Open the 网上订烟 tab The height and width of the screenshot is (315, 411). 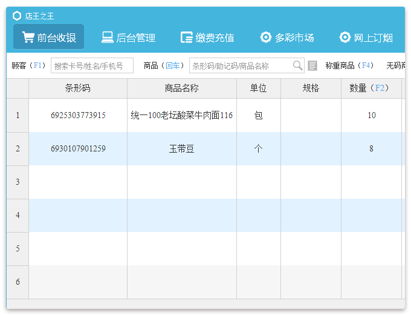coord(366,38)
